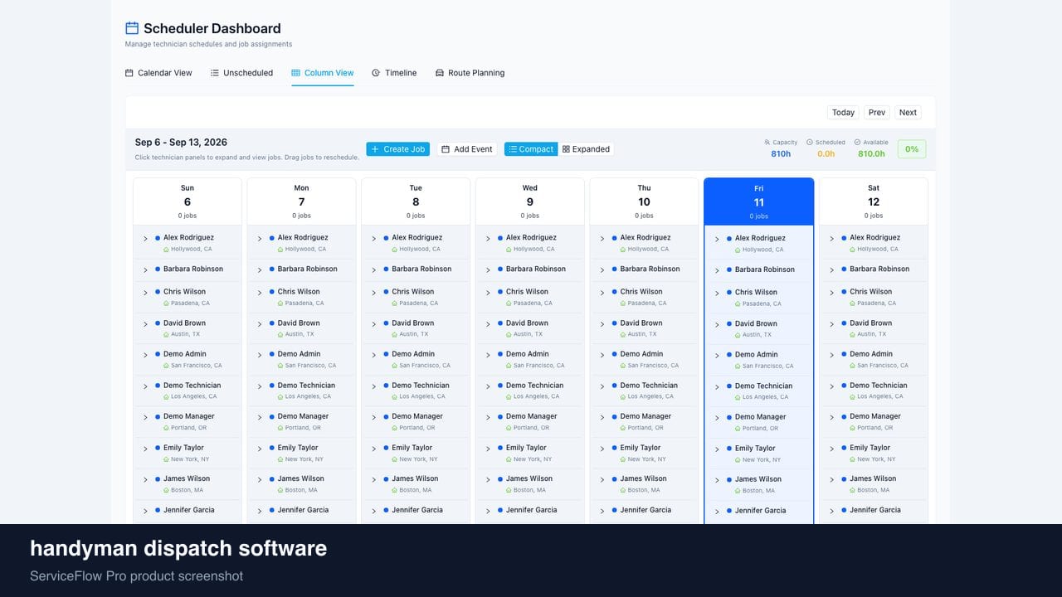Image resolution: width=1062 pixels, height=597 pixels.
Task: Select the Fri 11 day header
Action: tap(759, 201)
